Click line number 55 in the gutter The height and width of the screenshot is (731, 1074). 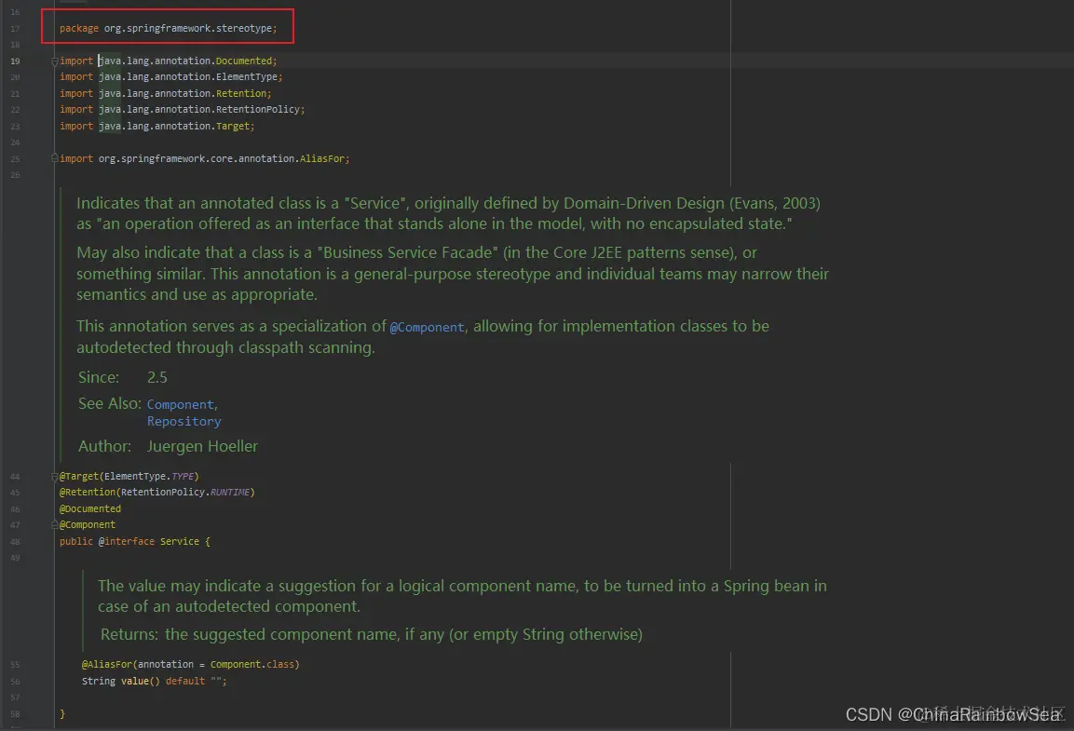point(15,665)
